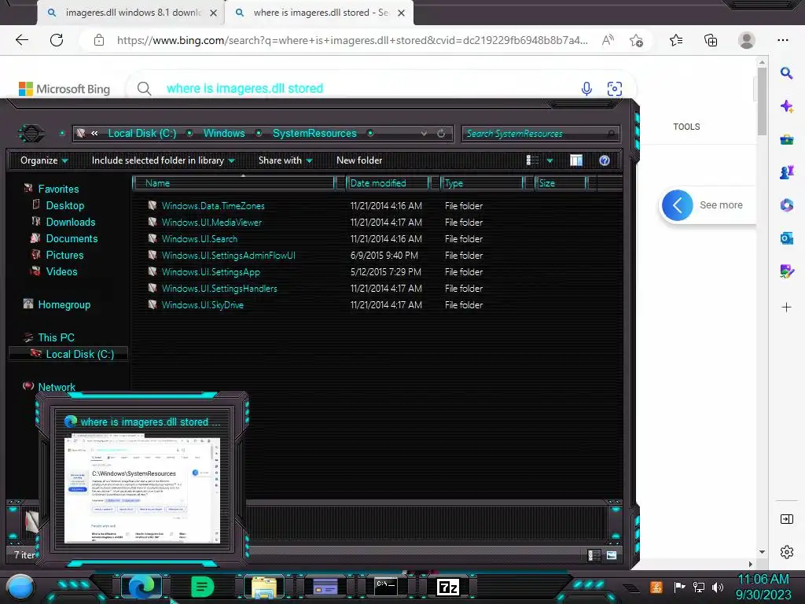Viewport: 805px width, 604px height.
Task: Refresh the SystemResources folder view
Action: click(x=441, y=134)
